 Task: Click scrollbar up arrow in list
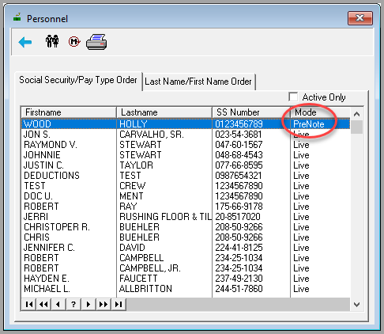click(x=357, y=114)
